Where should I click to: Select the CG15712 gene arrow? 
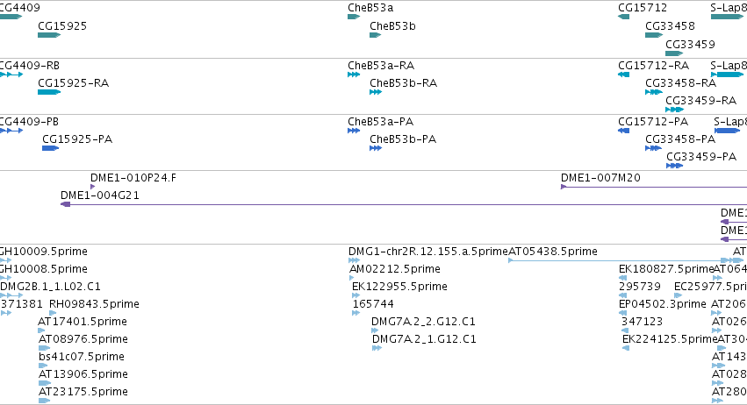point(623,17)
